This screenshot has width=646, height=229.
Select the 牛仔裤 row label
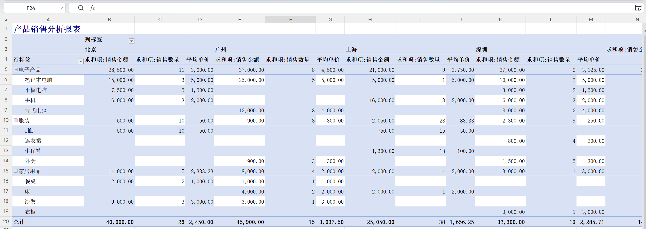pyautogui.click(x=33, y=151)
